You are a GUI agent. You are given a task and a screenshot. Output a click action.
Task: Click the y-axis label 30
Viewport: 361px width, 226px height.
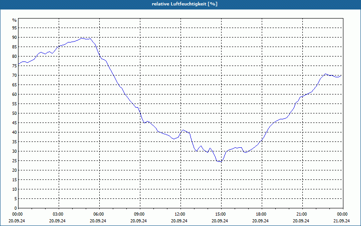14,151
